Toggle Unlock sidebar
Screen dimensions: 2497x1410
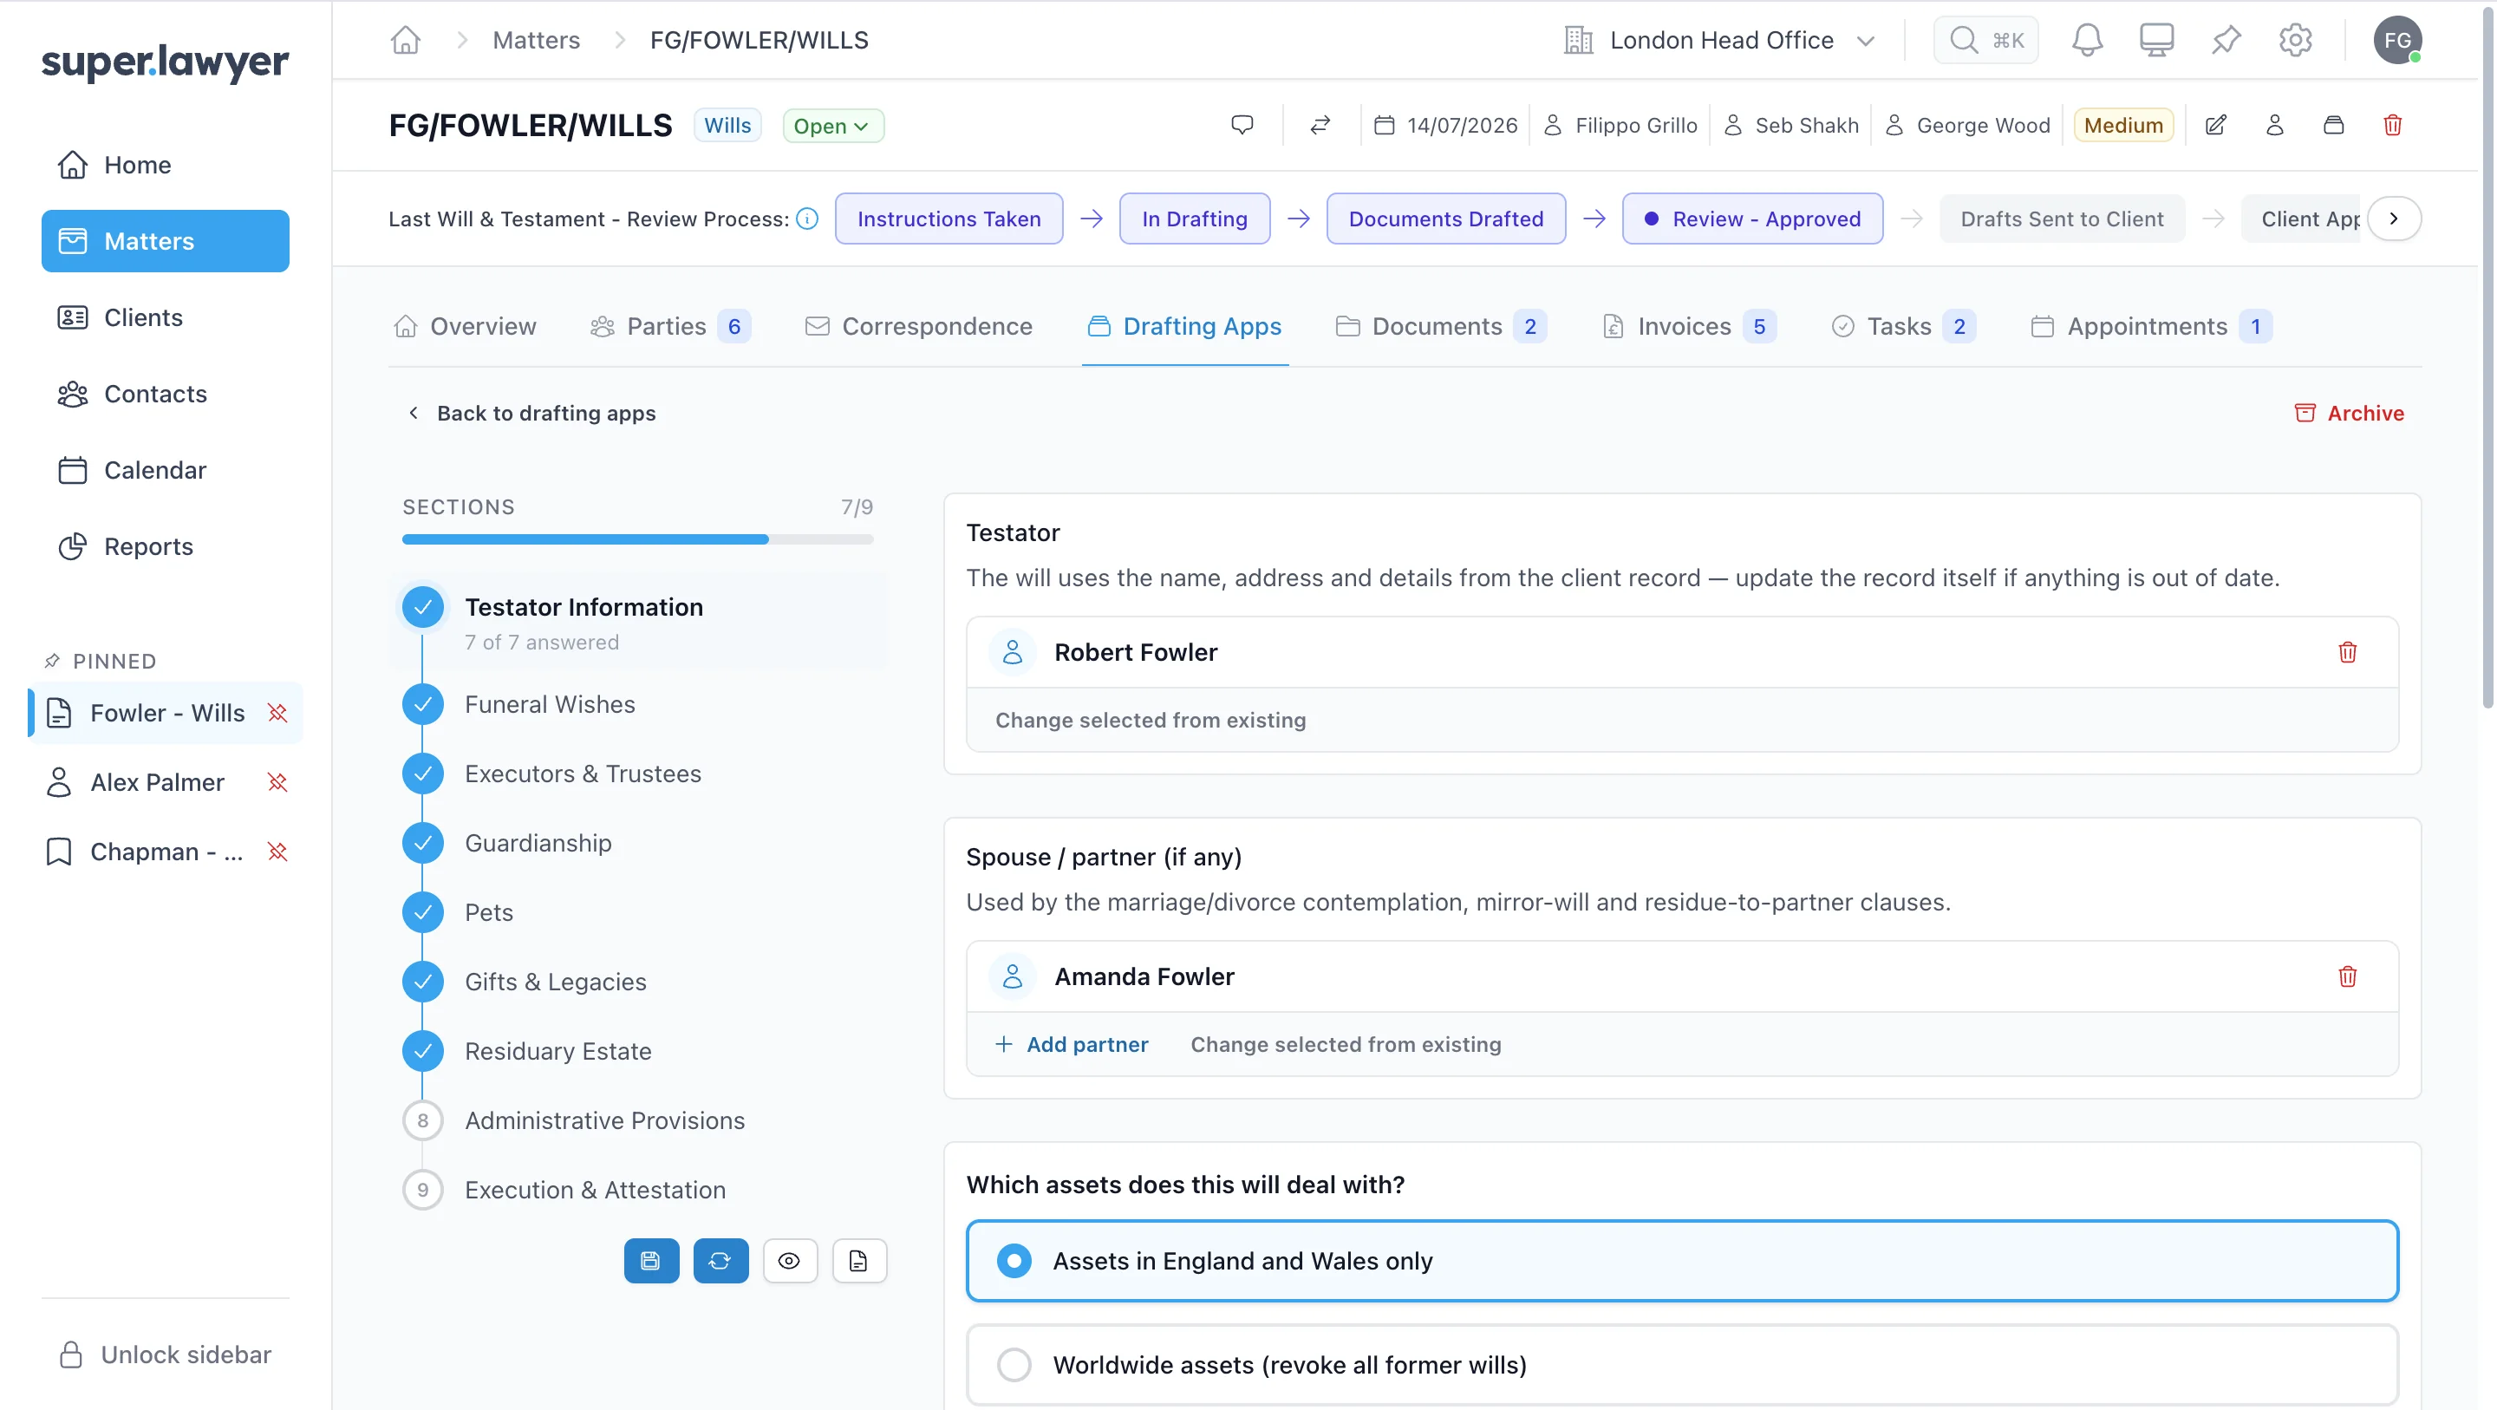(x=165, y=1355)
